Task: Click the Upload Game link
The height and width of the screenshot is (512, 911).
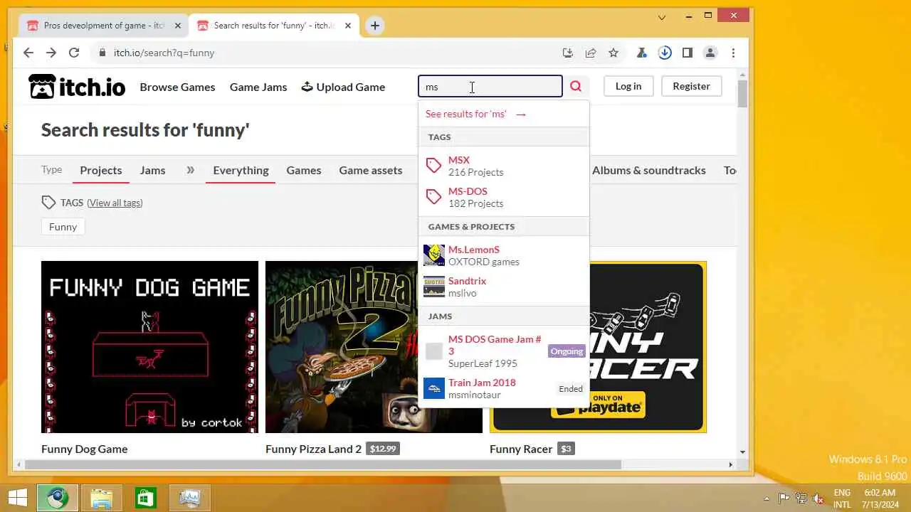Action: coord(343,87)
